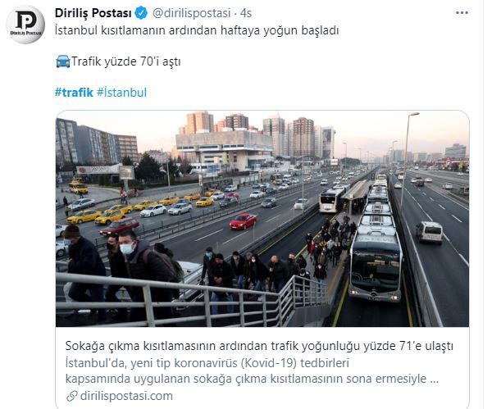Image resolution: width=492 pixels, height=409 pixels.
Task: Open the three-dot more options menu
Action: coord(462,13)
